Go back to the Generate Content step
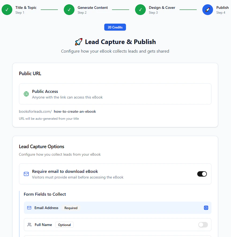The image size is (231, 237). tap(92, 10)
